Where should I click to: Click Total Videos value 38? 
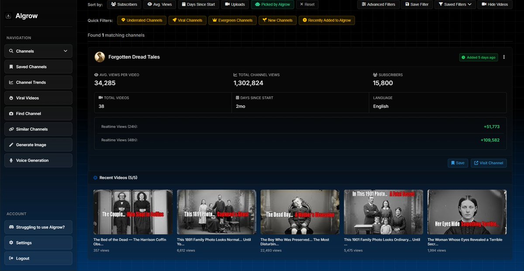[x=101, y=106]
